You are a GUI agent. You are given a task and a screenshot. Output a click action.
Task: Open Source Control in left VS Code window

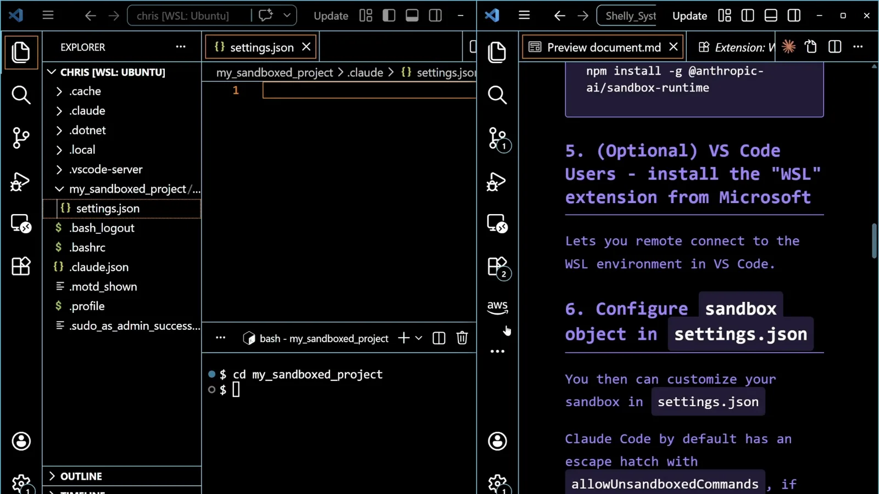[x=21, y=138]
